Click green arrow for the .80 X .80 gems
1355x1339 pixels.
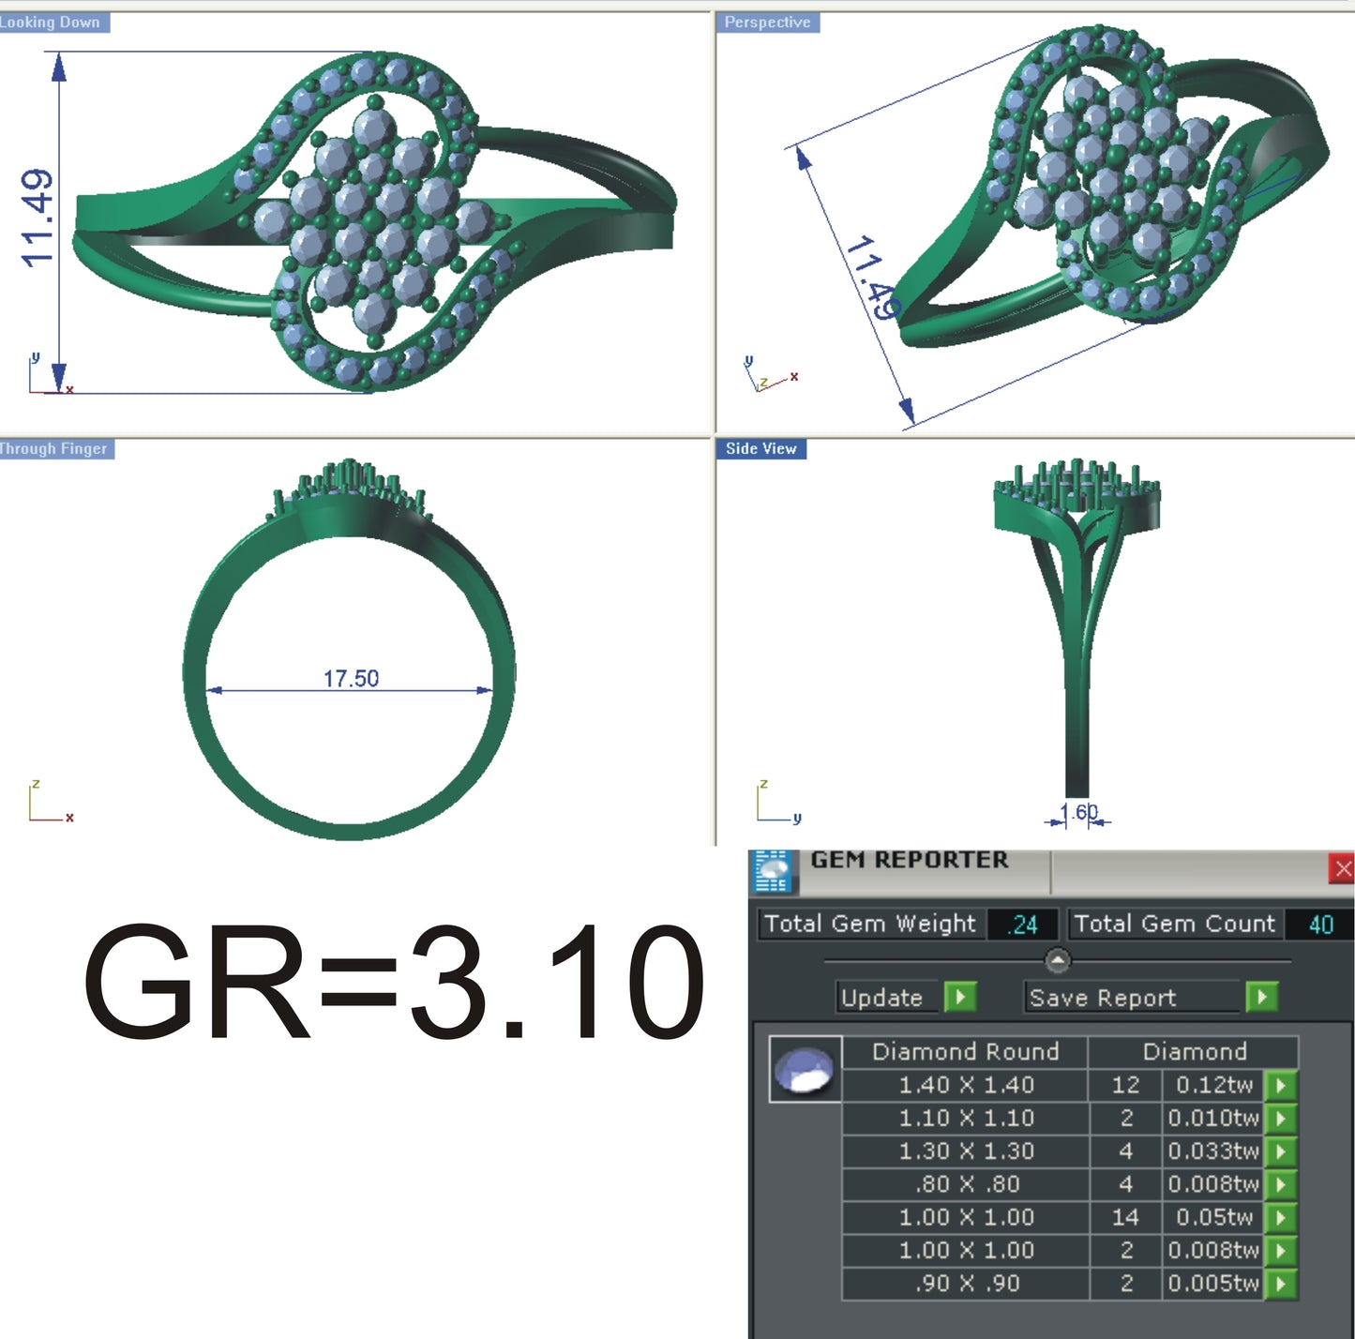(1280, 1184)
